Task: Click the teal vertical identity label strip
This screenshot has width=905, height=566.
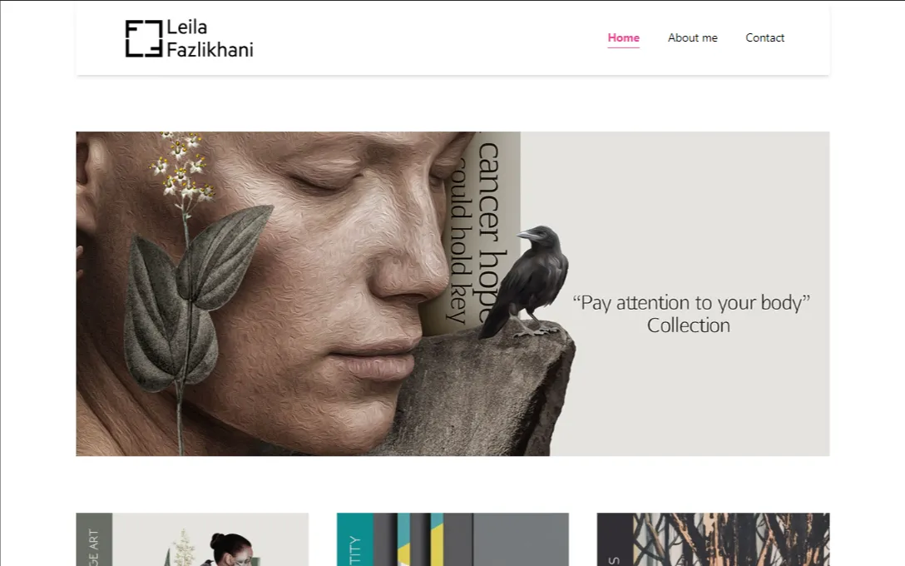Action: coord(355,539)
